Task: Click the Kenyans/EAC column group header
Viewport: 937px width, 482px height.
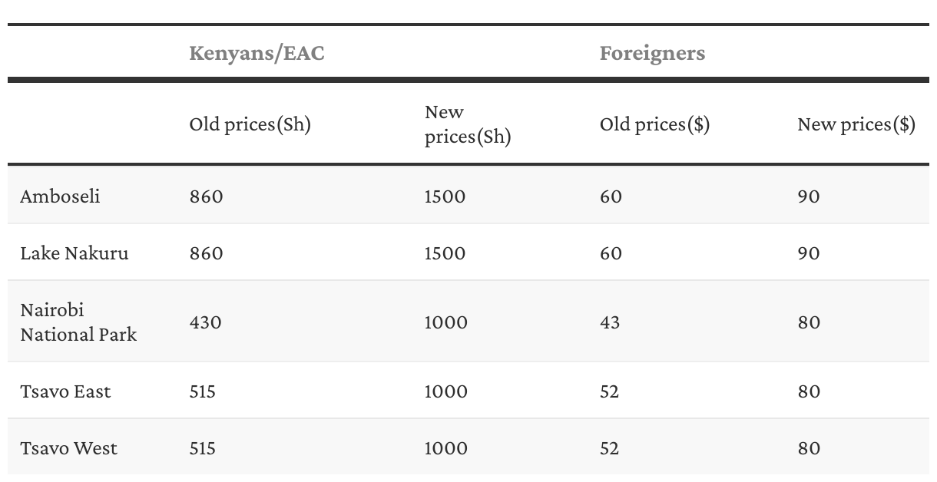Action: point(257,53)
